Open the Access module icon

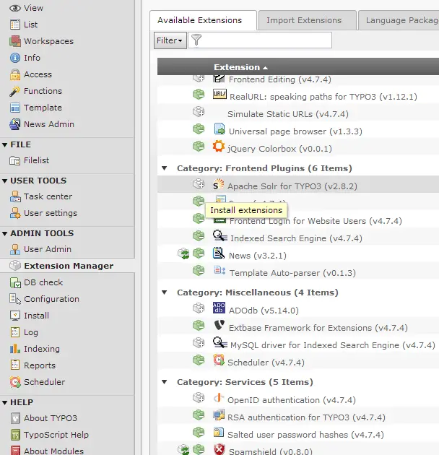15,74
